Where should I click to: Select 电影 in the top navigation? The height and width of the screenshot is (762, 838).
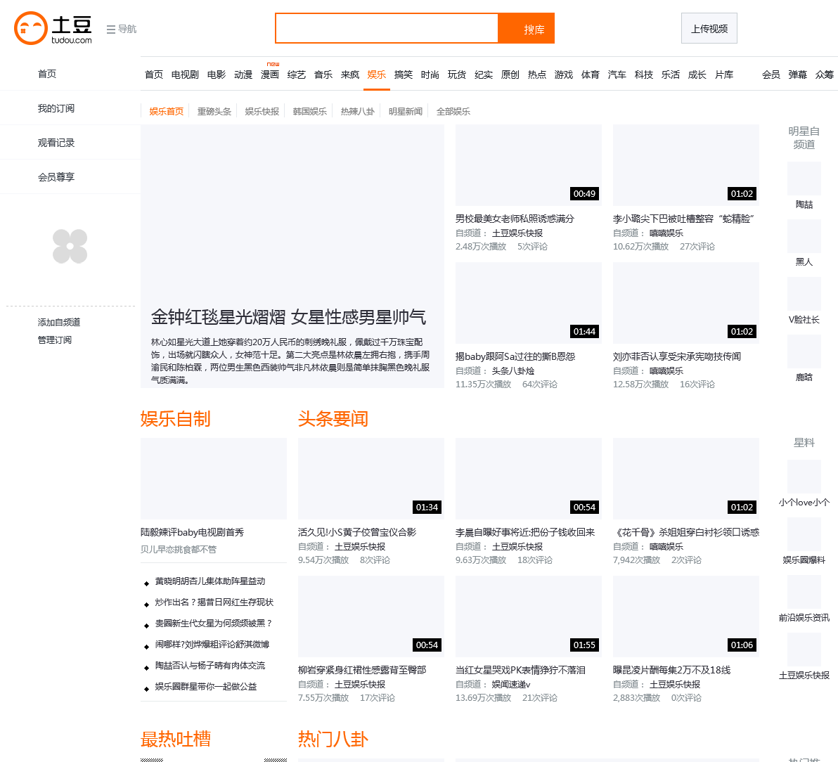217,75
